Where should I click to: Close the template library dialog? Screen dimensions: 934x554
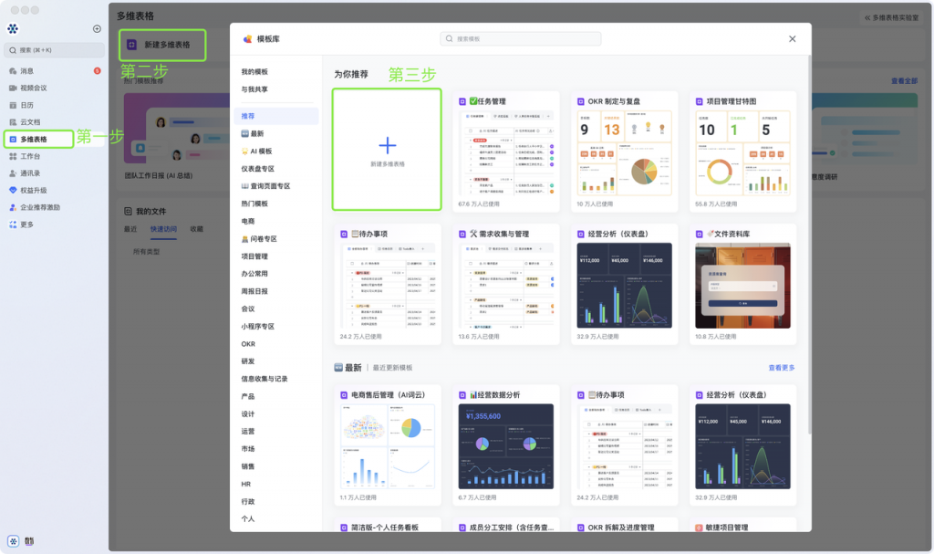[x=792, y=39]
